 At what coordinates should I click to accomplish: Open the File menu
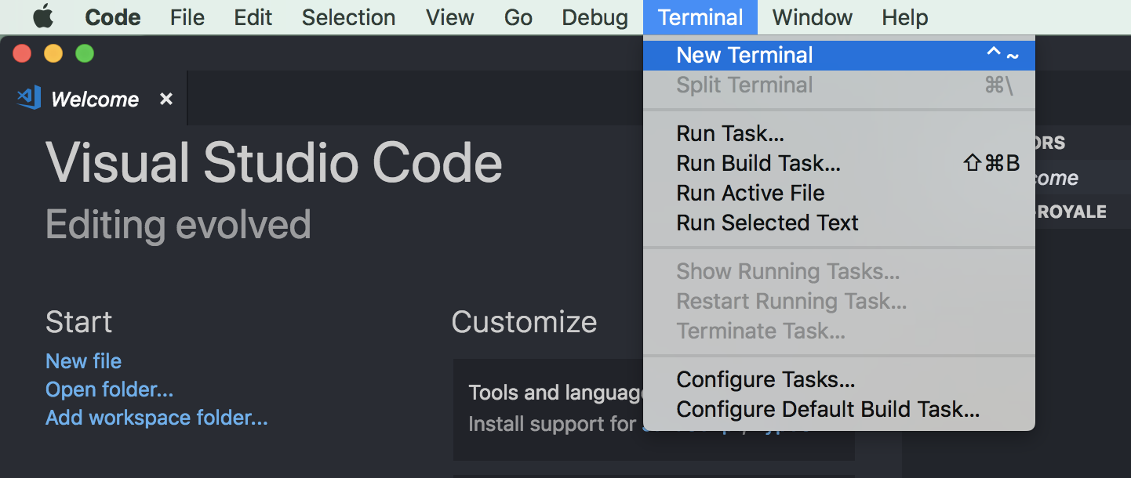[x=187, y=17]
